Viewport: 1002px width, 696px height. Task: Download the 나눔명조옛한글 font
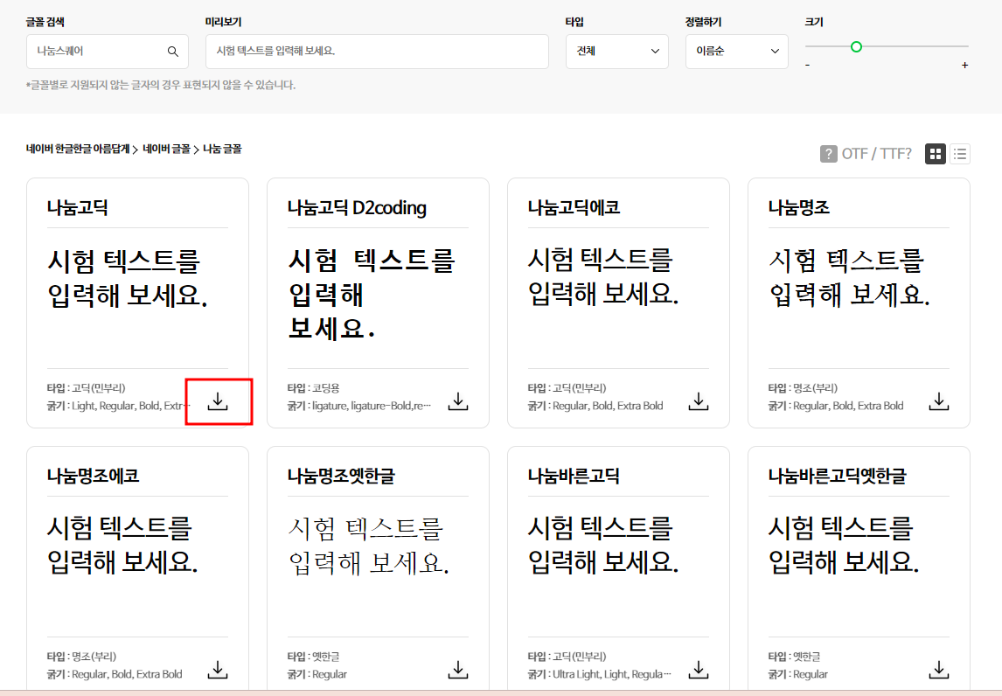[x=457, y=669]
